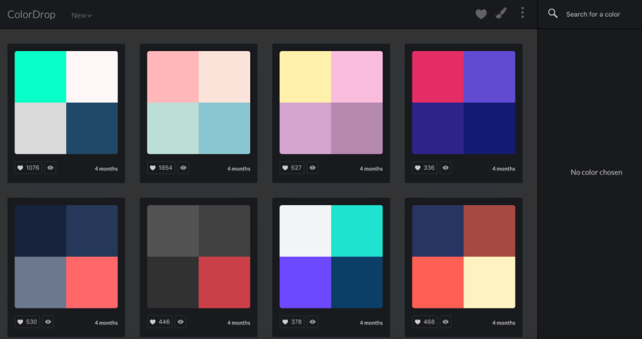Like the palette with 1076 hearts
The width and height of the screenshot is (642, 339).
(29, 168)
